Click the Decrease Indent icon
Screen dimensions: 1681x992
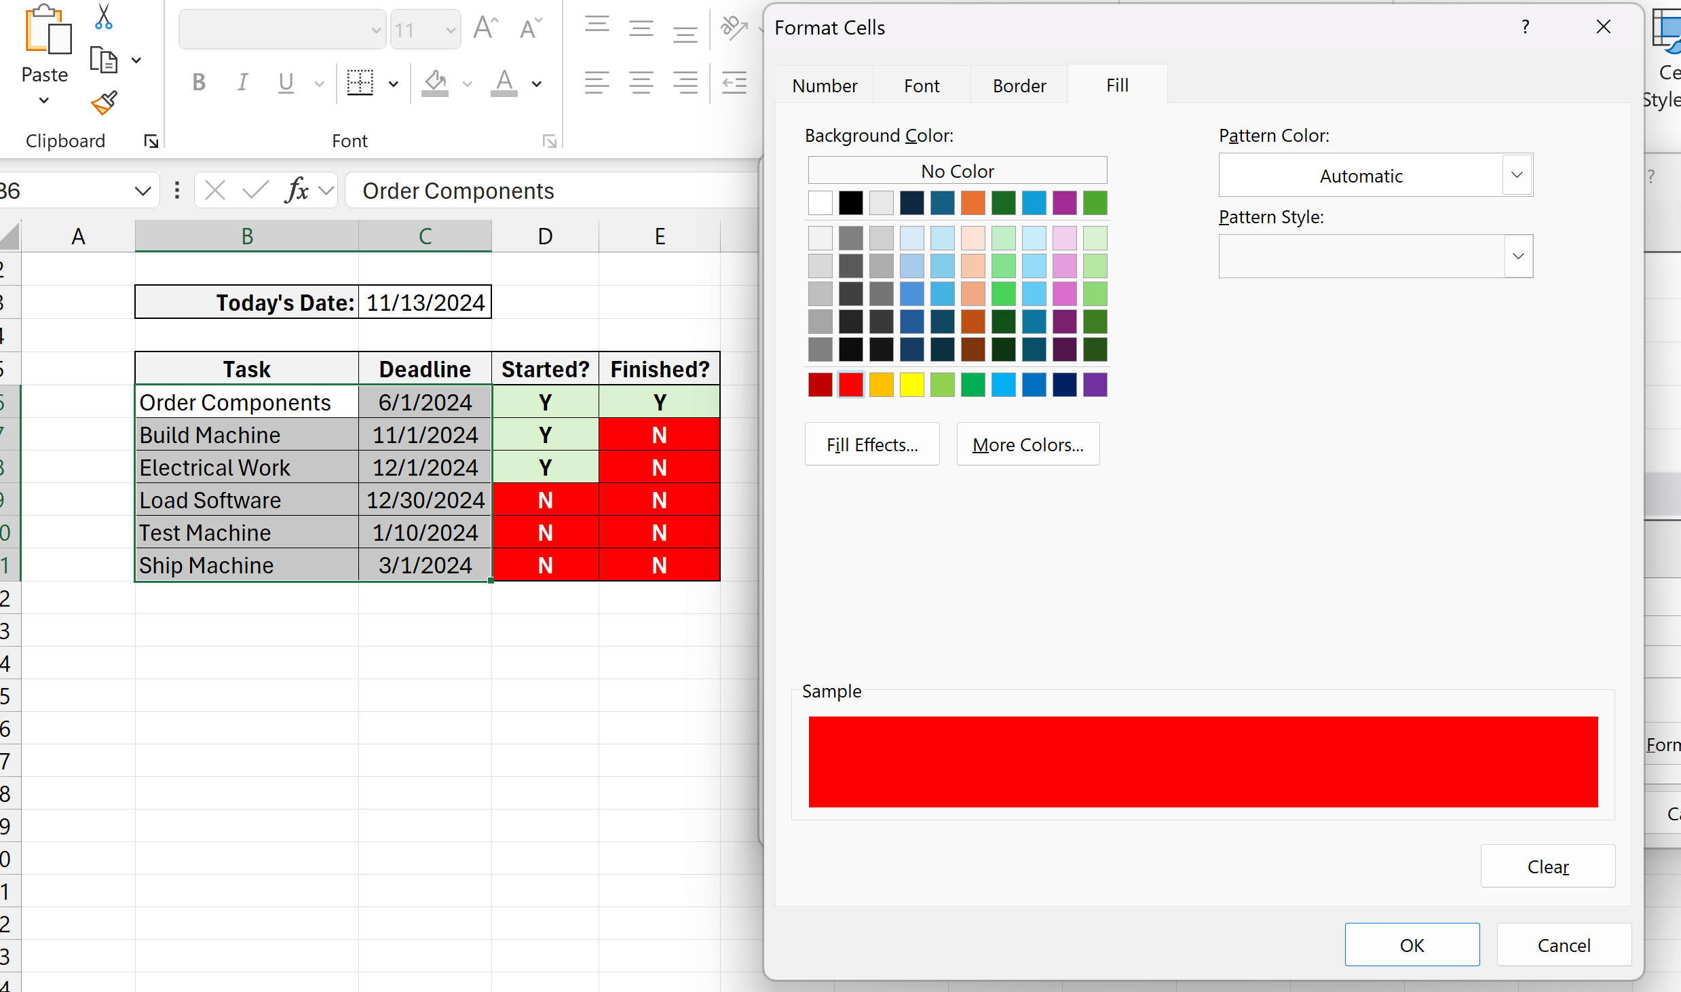click(x=734, y=82)
